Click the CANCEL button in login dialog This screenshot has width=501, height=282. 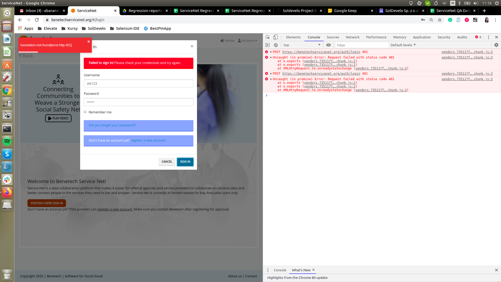pyautogui.click(x=167, y=162)
